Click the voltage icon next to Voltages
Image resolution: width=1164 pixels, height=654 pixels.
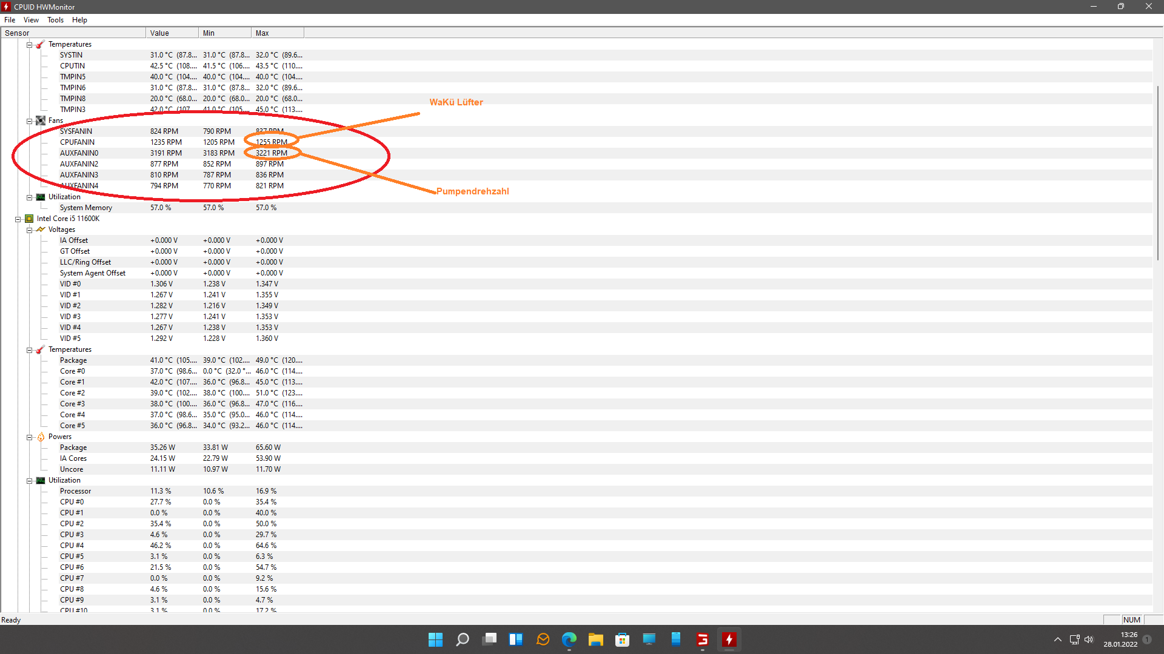click(41, 230)
